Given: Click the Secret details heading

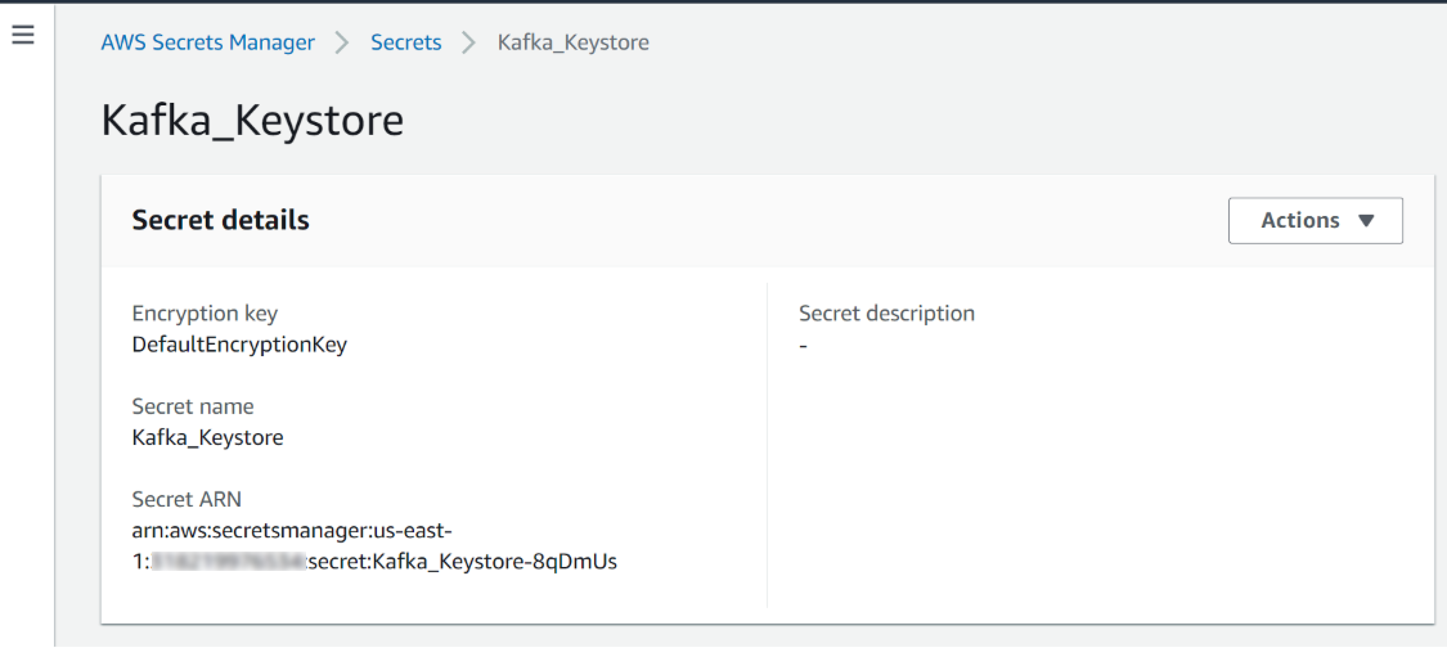Looking at the screenshot, I should coord(221,220).
